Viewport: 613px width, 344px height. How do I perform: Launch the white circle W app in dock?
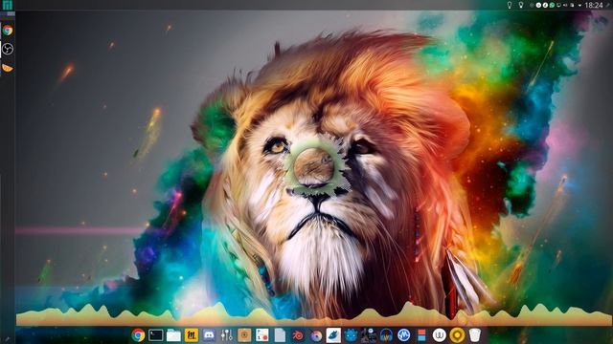click(439, 335)
